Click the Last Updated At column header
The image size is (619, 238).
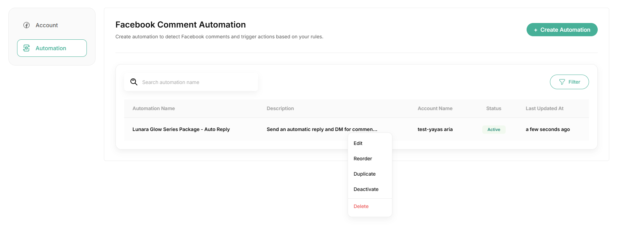tap(544, 108)
